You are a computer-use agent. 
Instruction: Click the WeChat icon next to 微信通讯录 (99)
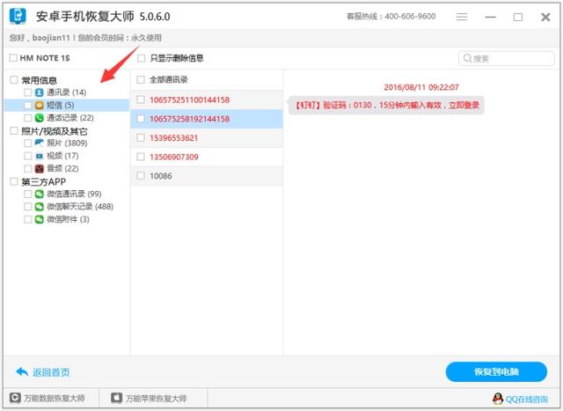coord(39,194)
